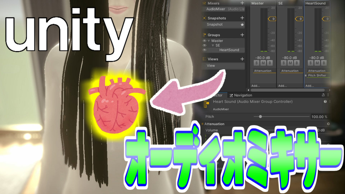The height and width of the screenshot is (194, 345).
Task: Solo the SE channel
Action: [x=284, y=63]
